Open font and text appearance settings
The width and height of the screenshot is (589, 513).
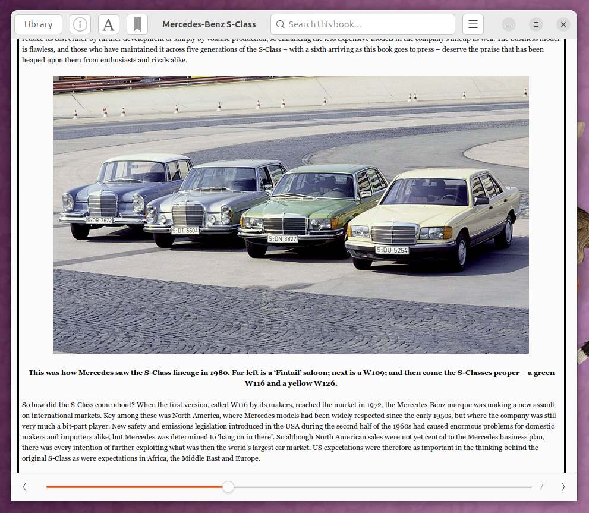coord(109,24)
